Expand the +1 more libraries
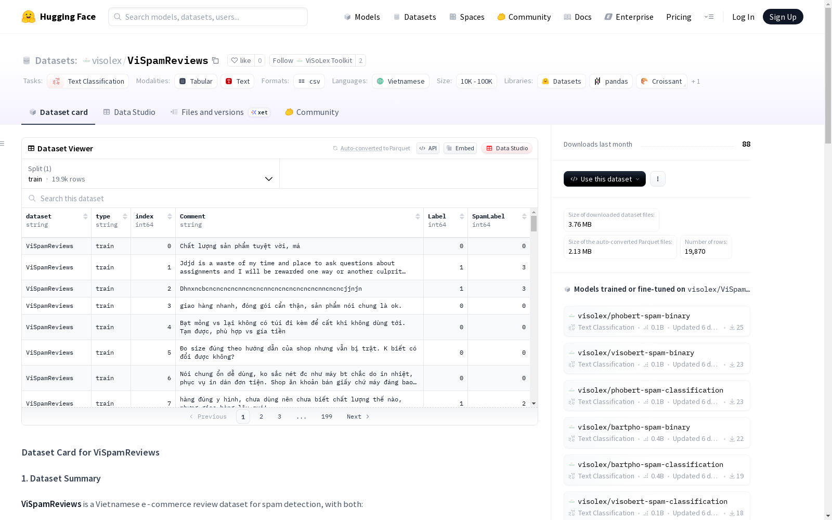 696,81
